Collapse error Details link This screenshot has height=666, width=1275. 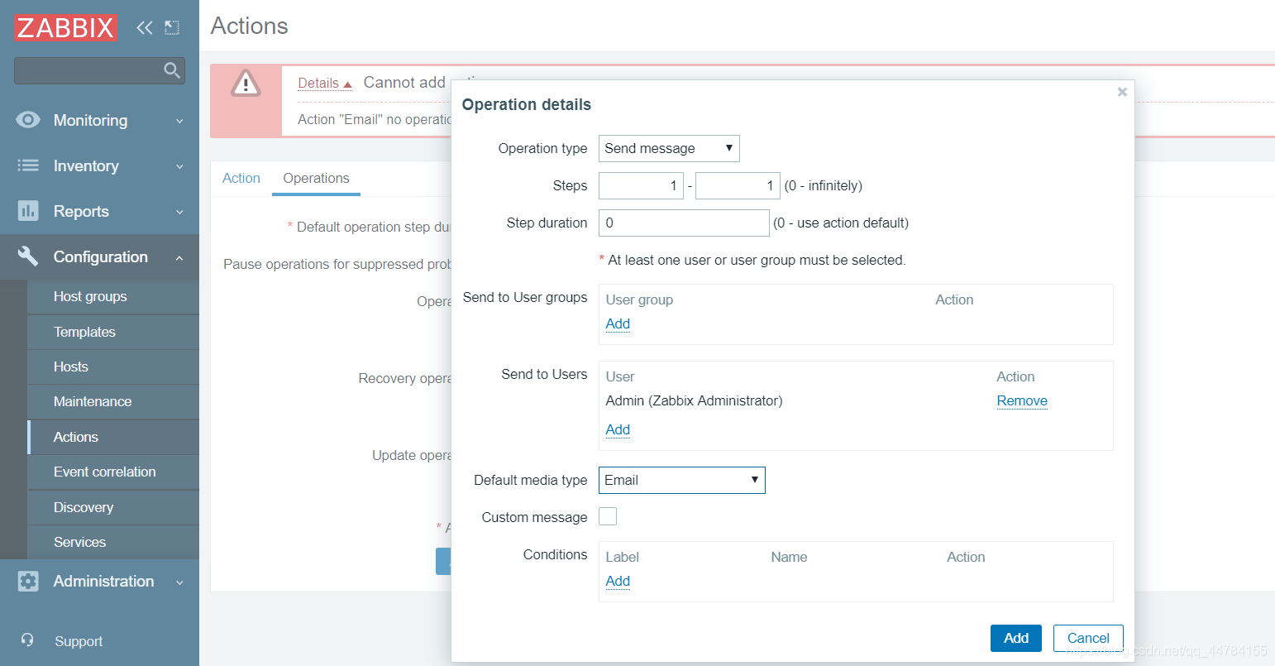(x=325, y=83)
